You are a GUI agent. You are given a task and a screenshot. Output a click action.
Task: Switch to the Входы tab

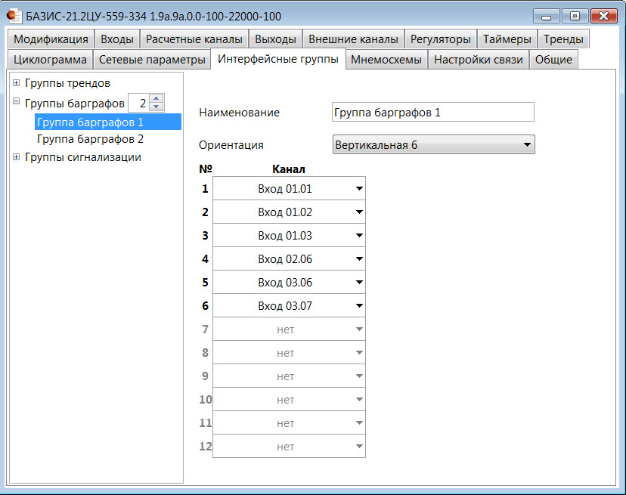[x=117, y=39]
